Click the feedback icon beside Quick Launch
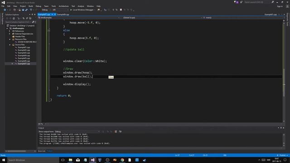 (242, 2)
